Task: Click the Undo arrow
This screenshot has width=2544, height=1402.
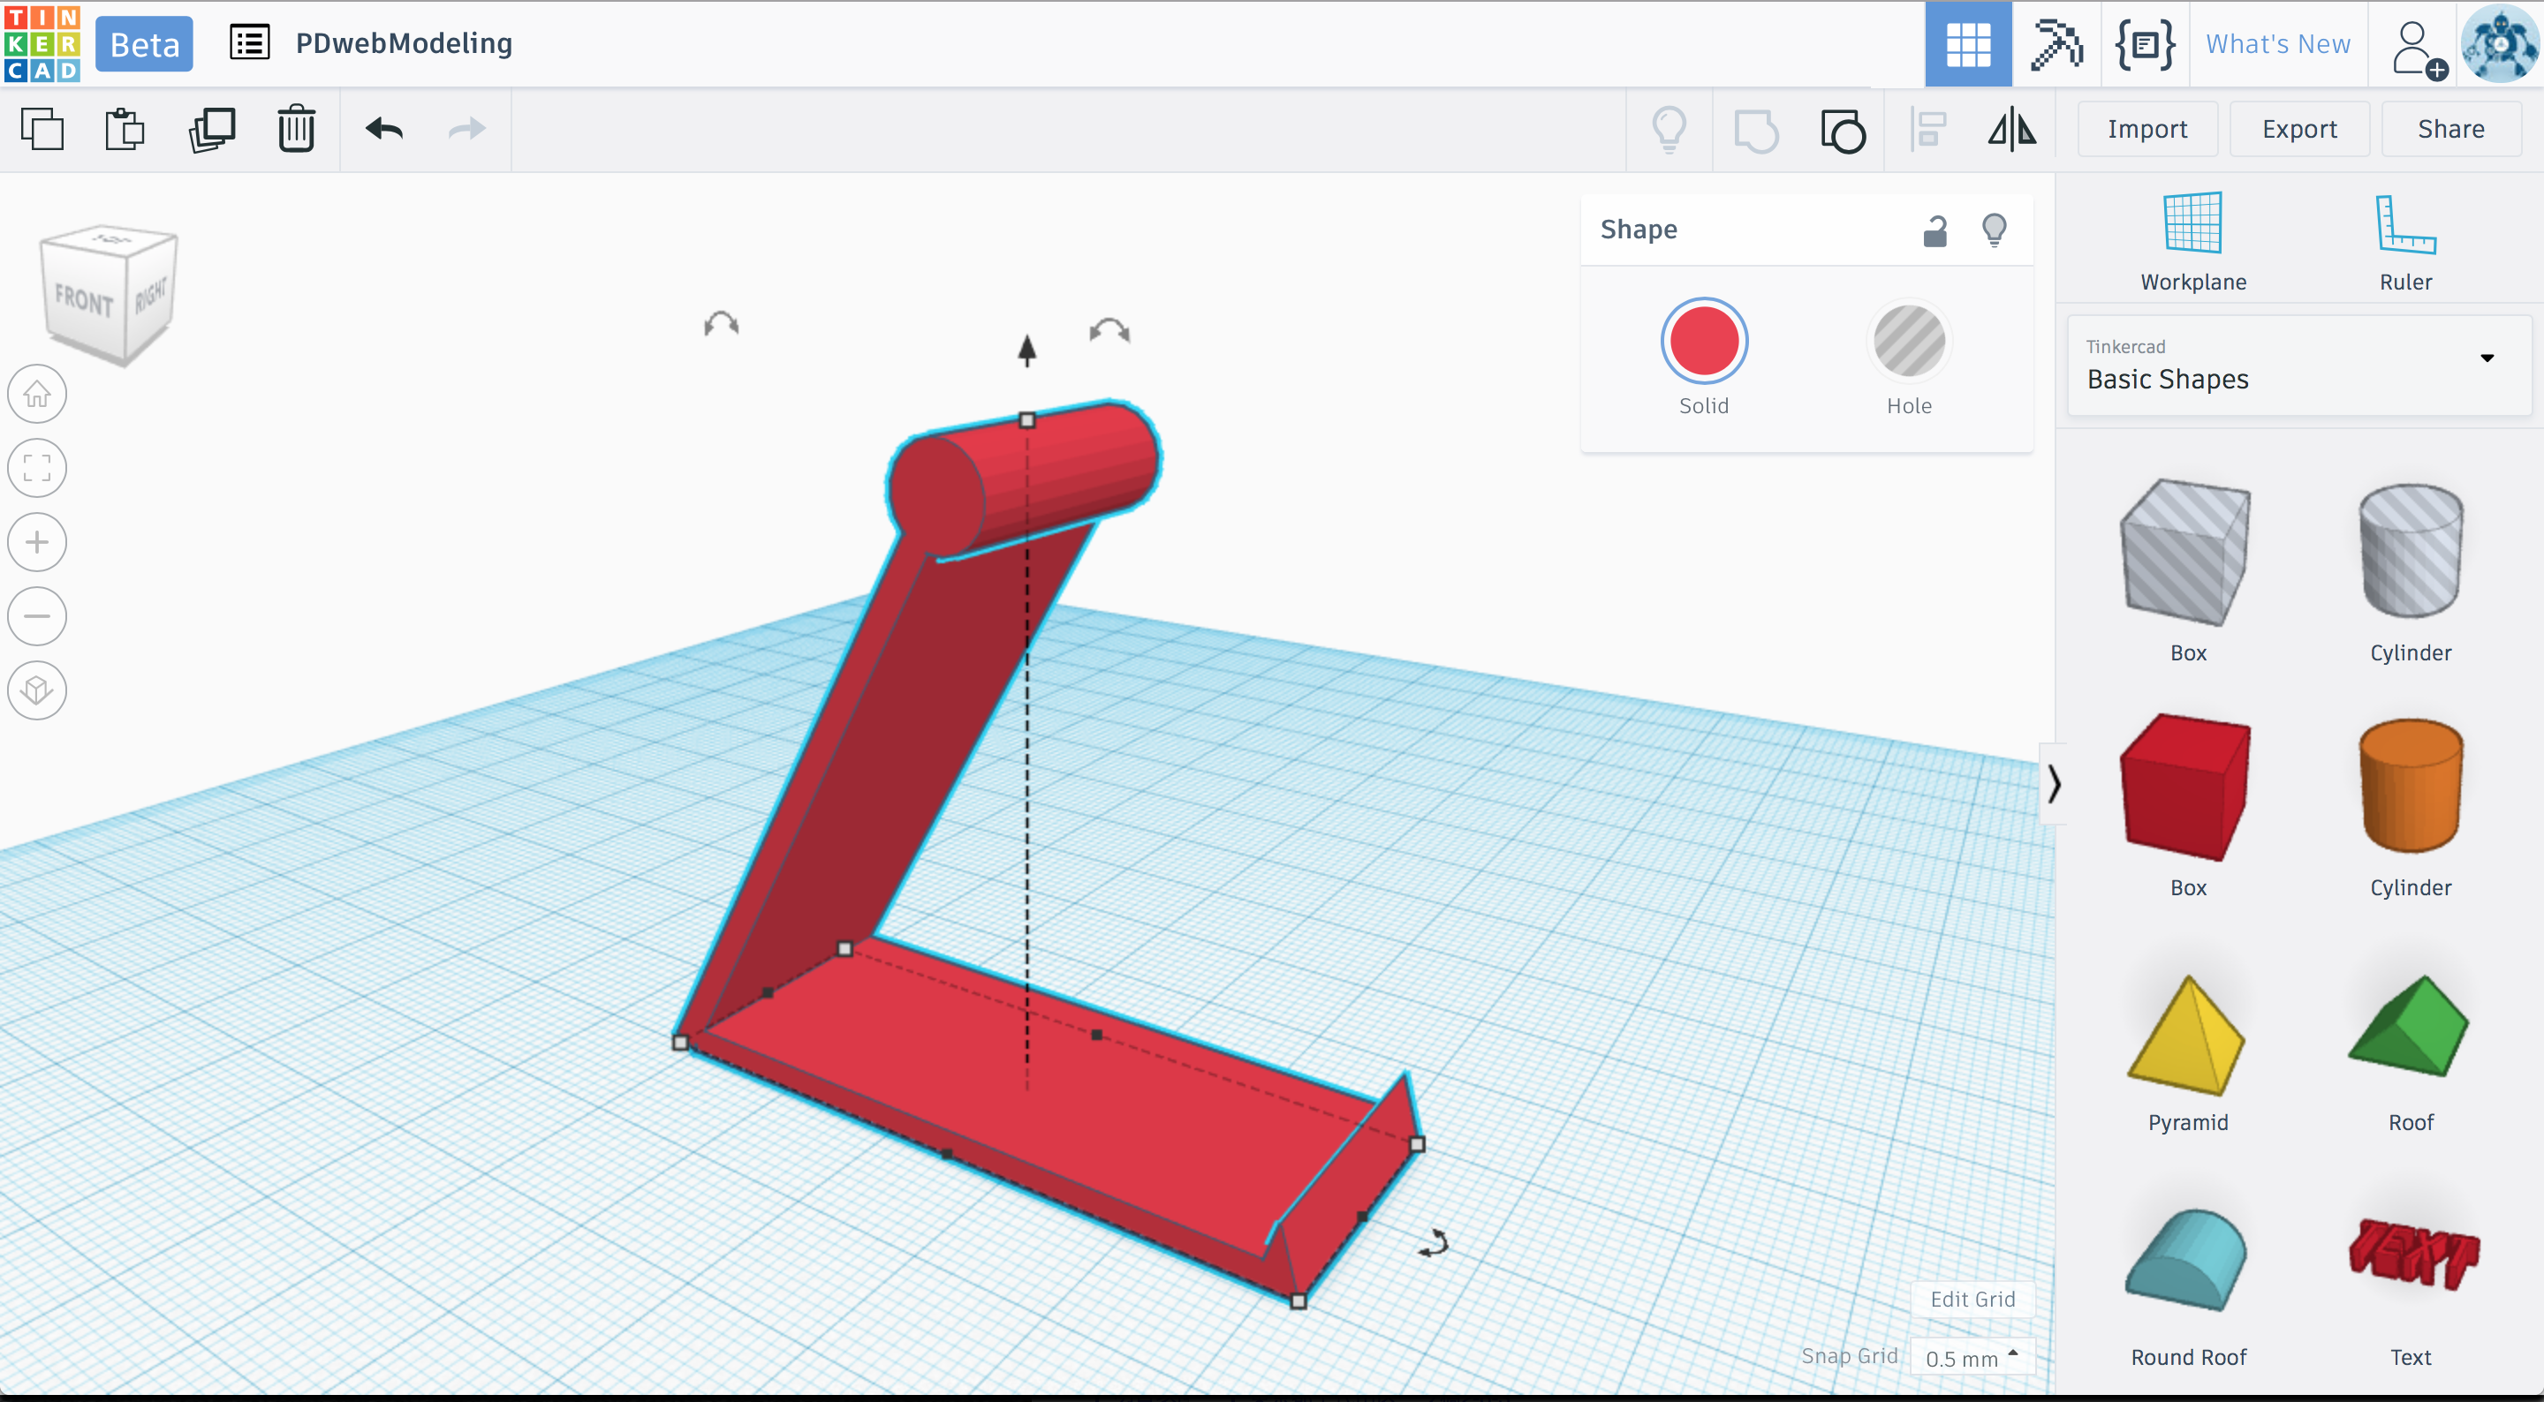Action: [384, 129]
